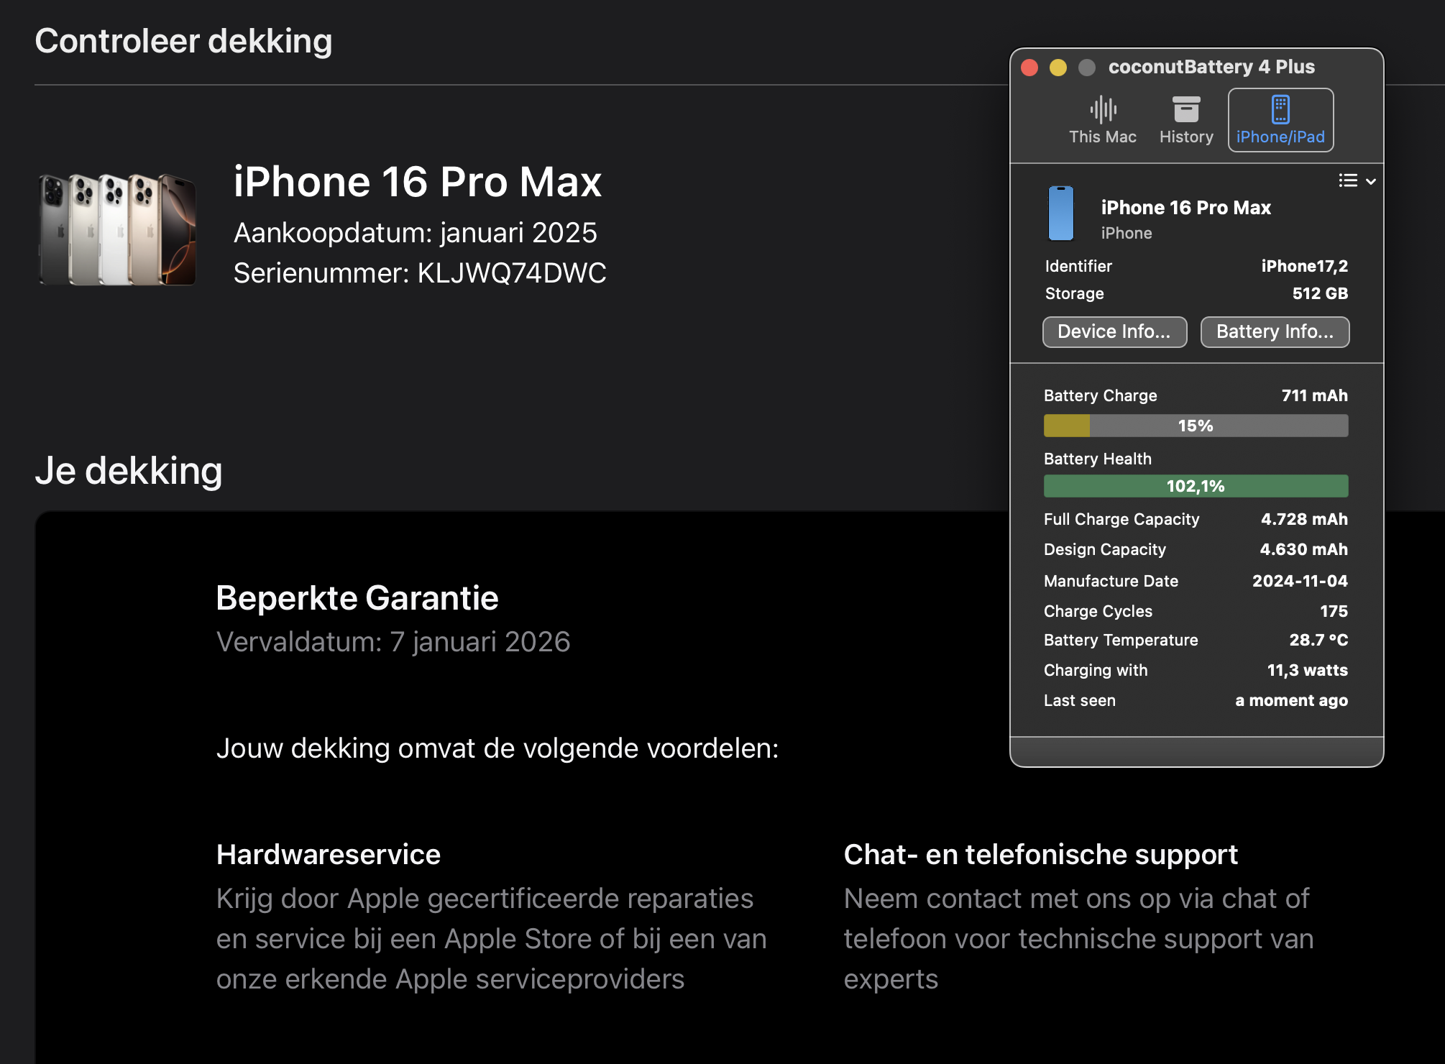Click the Beperkte Garantie heading

357,598
